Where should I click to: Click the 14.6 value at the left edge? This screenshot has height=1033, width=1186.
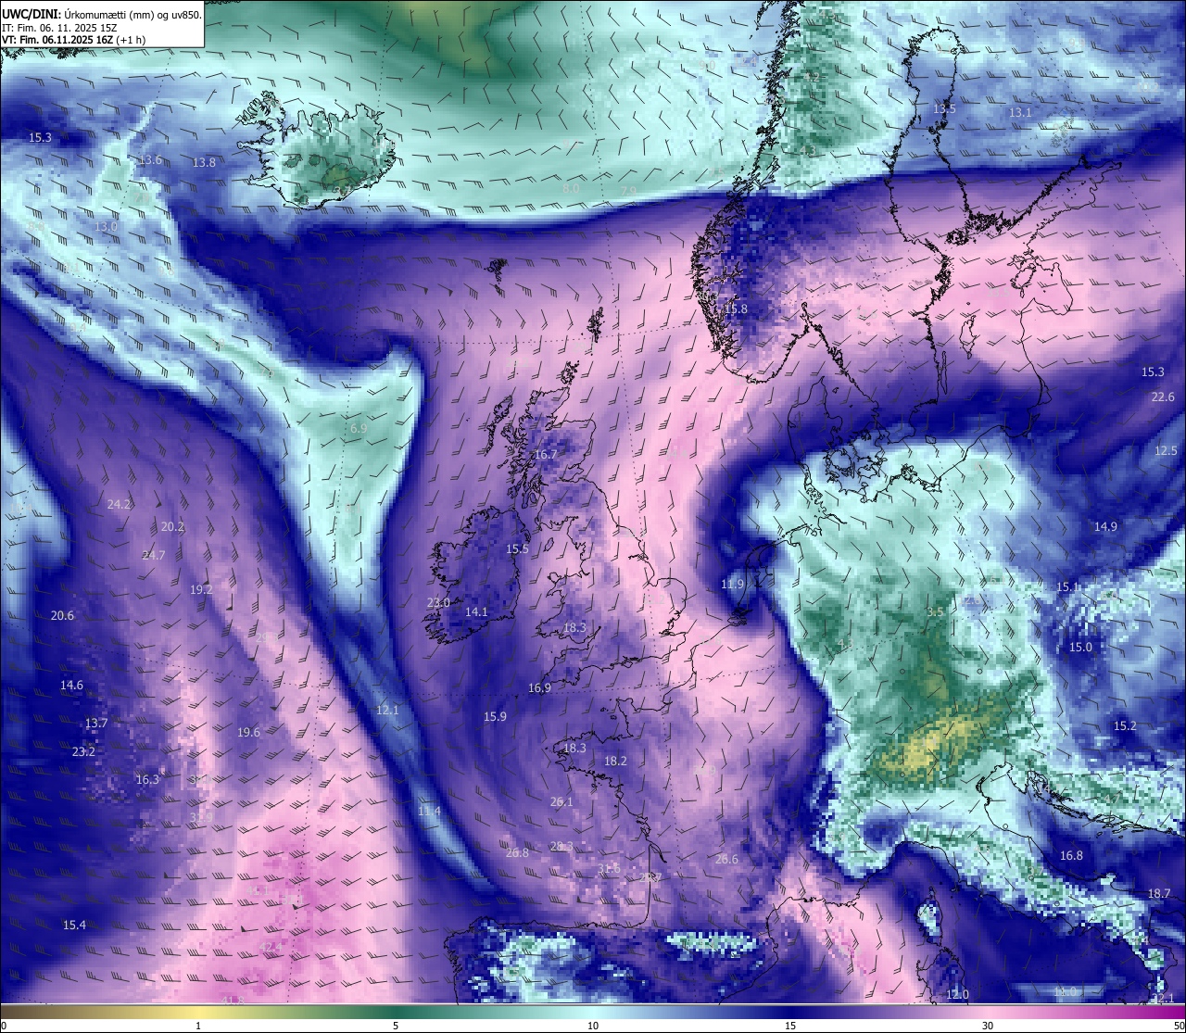tap(71, 686)
